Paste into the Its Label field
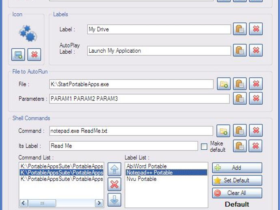Image resolution: width=280 pixels, height=210 pixels. pyautogui.click(x=240, y=146)
